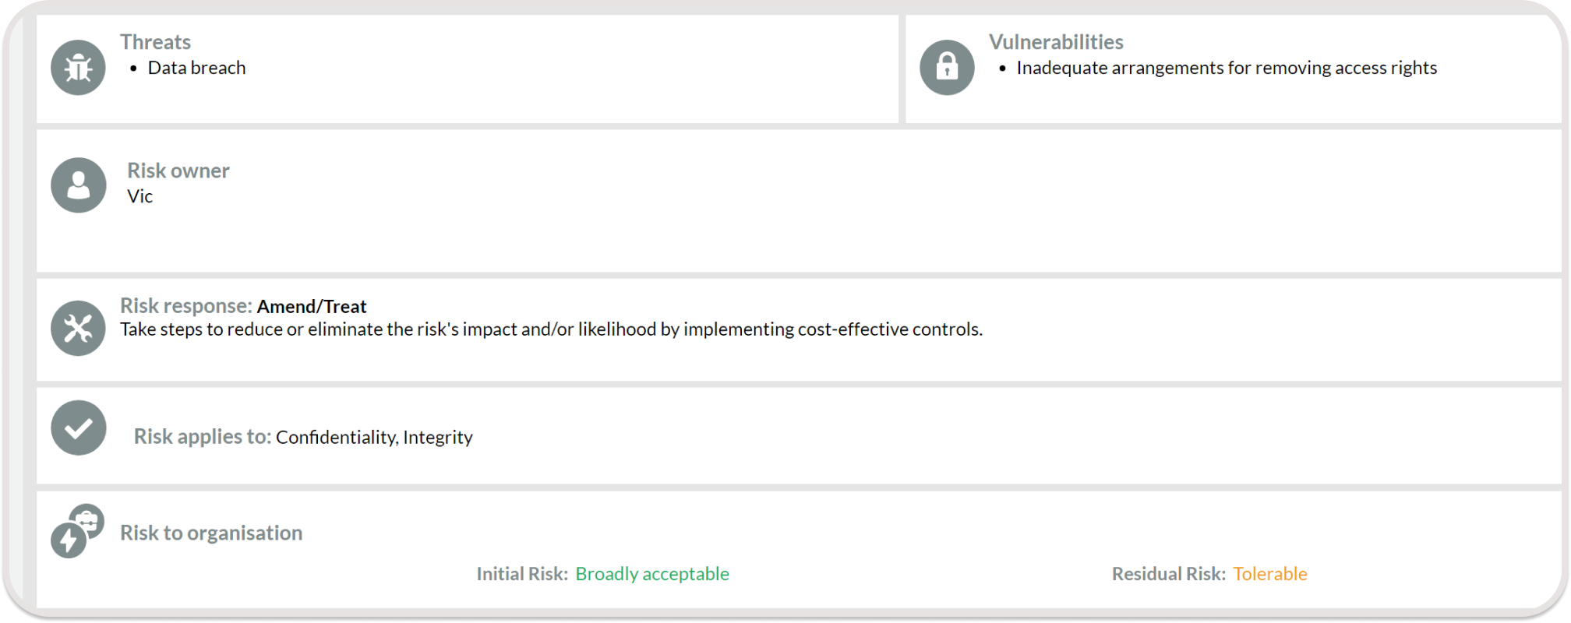The height and width of the screenshot is (623, 1571).
Task: Click the green Broadly acceptable initial risk
Action: [652, 574]
